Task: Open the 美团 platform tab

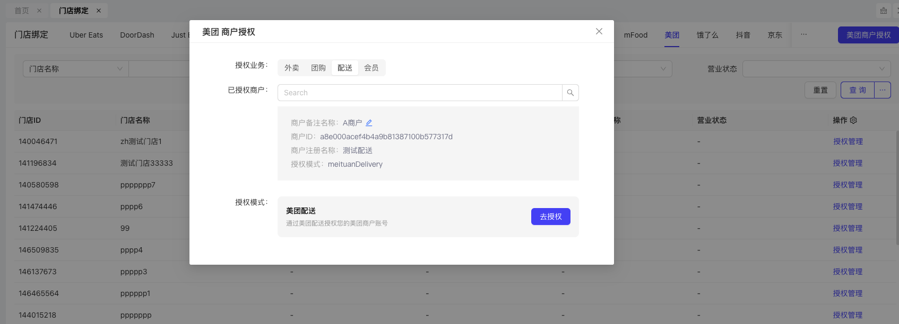Action: pyautogui.click(x=672, y=35)
